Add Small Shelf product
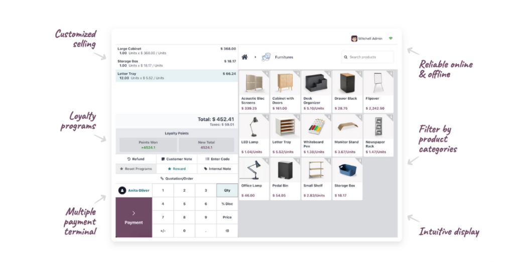This screenshot has height=274, width=514. pyautogui.click(x=316, y=179)
